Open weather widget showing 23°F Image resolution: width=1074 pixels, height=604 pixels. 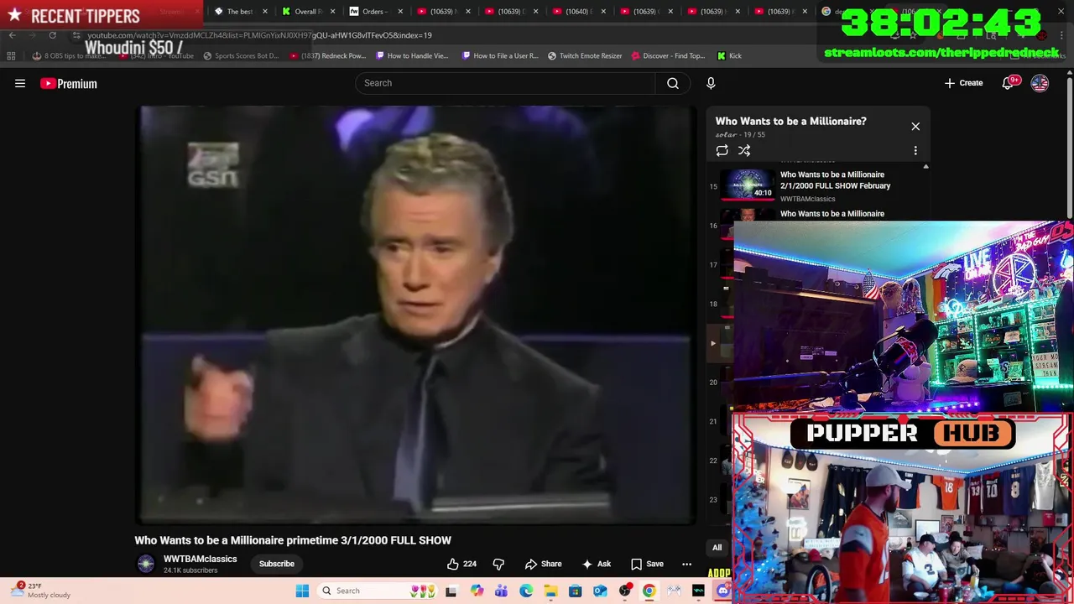coord(42,591)
